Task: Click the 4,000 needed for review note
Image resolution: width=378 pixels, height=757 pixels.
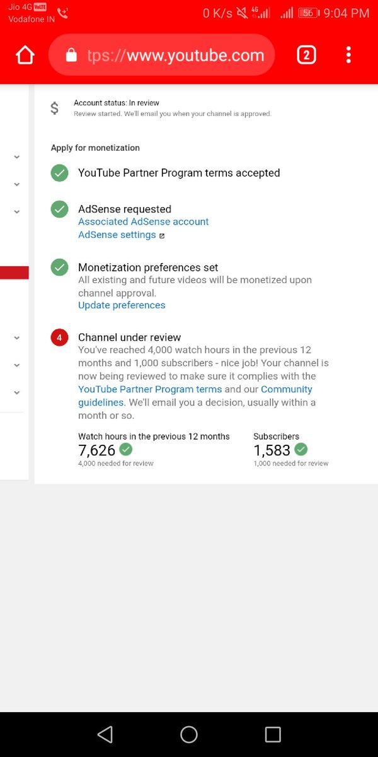Action: pos(116,463)
